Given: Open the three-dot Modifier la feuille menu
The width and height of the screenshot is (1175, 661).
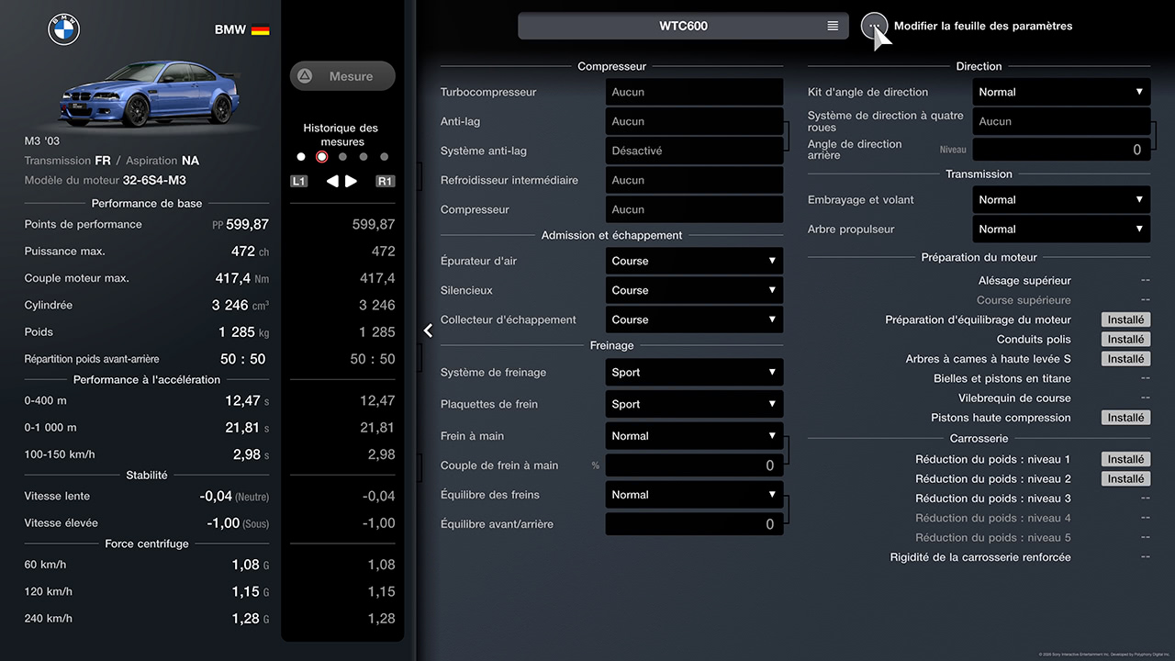Looking at the screenshot, I should tap(874, 26).
